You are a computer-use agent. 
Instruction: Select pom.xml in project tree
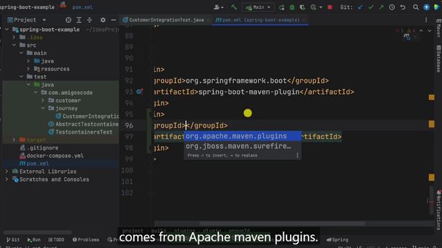coord(34,163)
